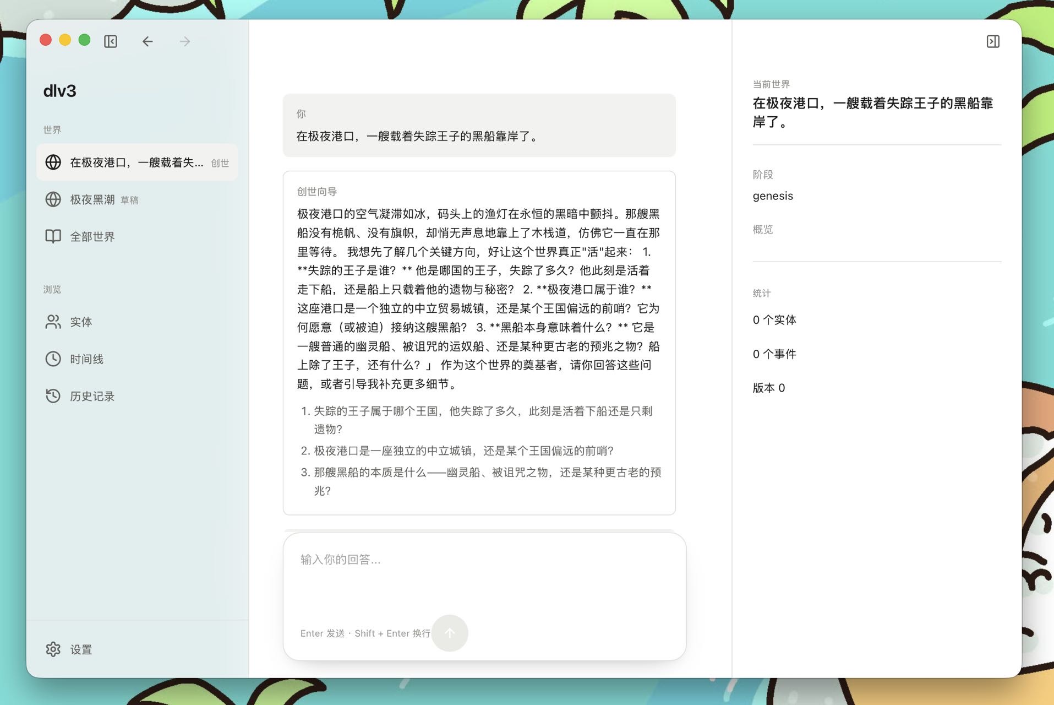
Task: Open 历史记录 page
Action: 137,396
